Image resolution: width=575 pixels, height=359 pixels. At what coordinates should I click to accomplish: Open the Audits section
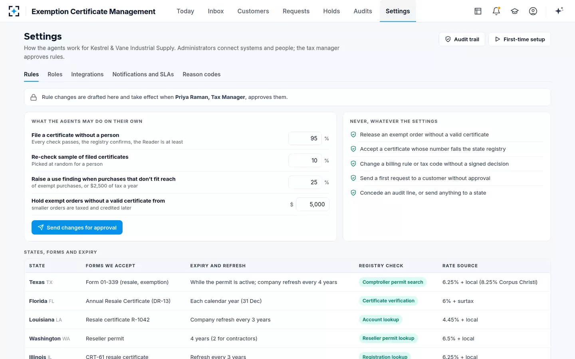[363, 11]
